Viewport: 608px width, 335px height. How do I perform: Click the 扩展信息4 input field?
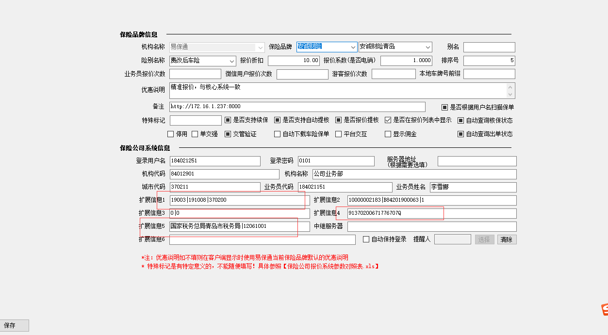pos(431,214)
